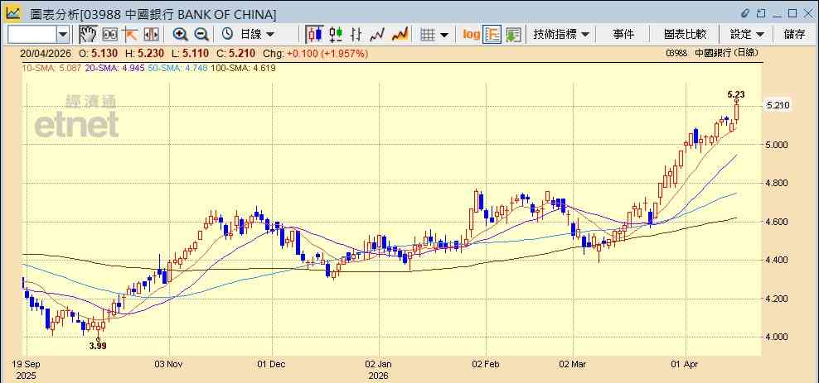Click the 20-SMA legend label
The image size is (819, 383).
click(x=114, y=69)
